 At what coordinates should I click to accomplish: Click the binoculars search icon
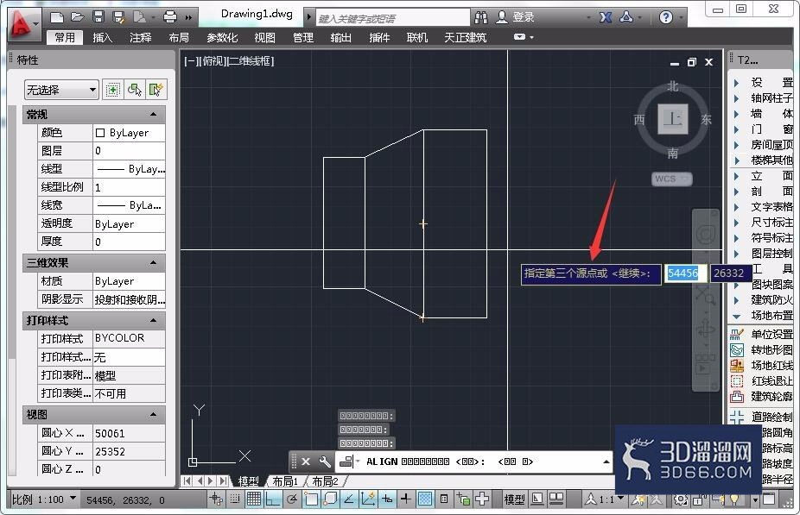(x=480, y=17)
